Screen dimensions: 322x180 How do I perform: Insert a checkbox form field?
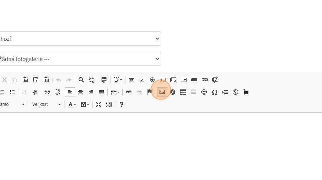pyautogui.click(x=142, y=80)
